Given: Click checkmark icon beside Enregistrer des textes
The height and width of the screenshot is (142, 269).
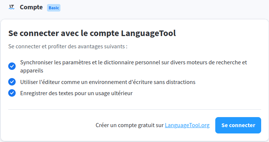Looking at the screenshot, I should pos(12,93).
